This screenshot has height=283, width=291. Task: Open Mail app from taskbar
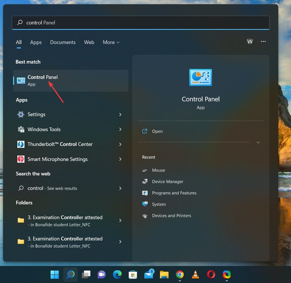tap(148, 274)
